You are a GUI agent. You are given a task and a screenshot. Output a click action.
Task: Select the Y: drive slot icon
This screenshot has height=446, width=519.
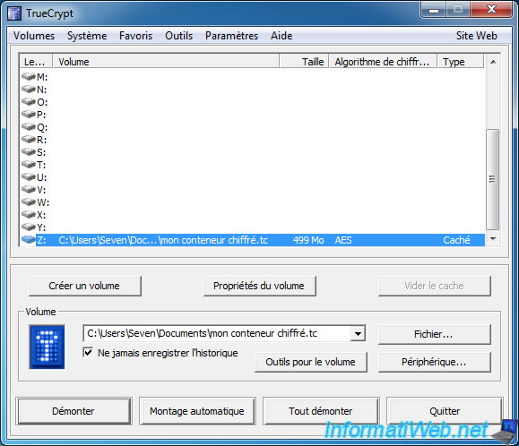tap(29, 227)
